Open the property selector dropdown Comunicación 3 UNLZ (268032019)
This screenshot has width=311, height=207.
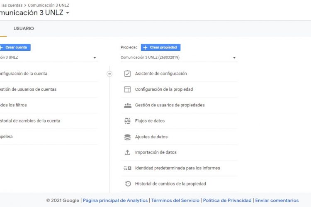tap(179, 58)
